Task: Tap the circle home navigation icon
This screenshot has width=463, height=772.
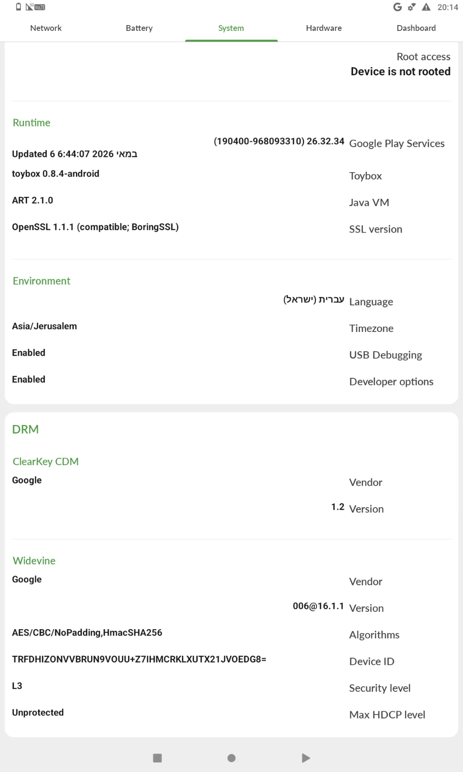Action: click(x=231, y=758)
